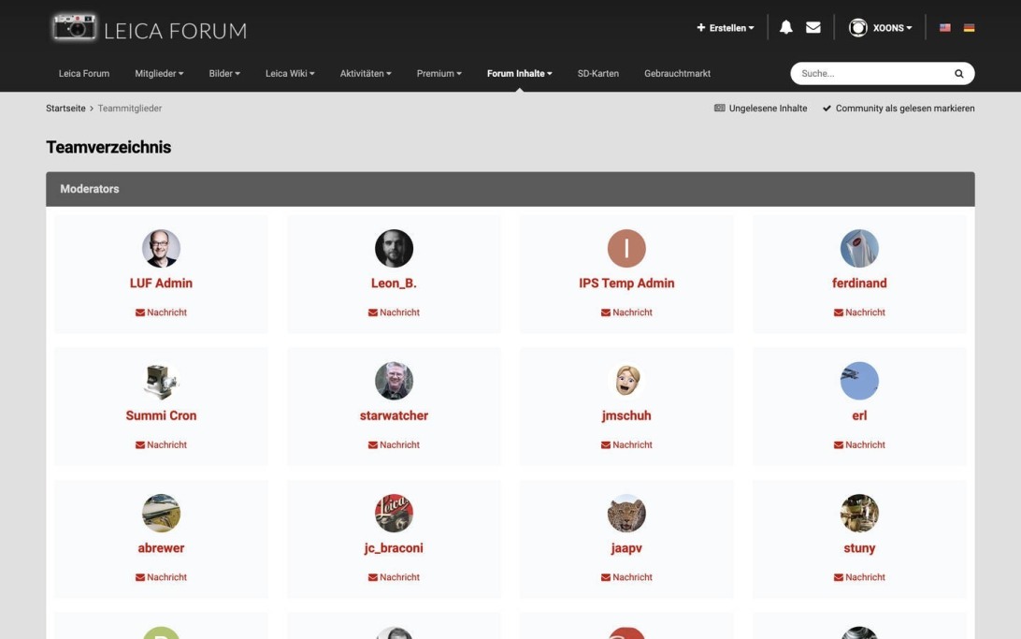Click the Ungelesene Inhalte link
This screenshot has width=1021, height=639.
[760, 109]
